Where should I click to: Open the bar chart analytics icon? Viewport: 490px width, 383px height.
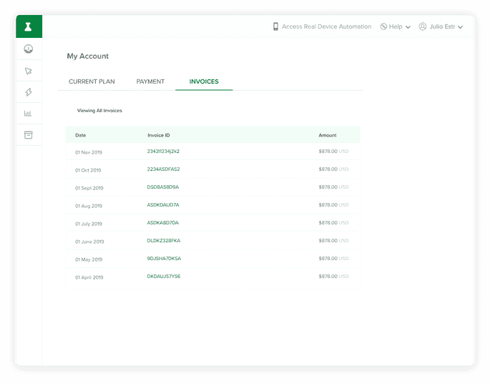click(29, 114)
